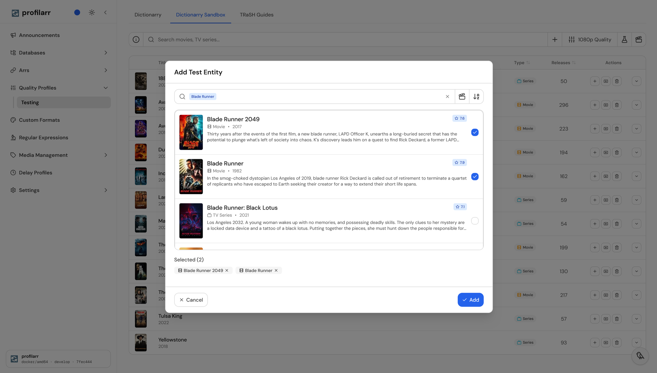Remove Blade Runner chip from selected
Screen dimensions: 657x373
click(x=276, y=270)
